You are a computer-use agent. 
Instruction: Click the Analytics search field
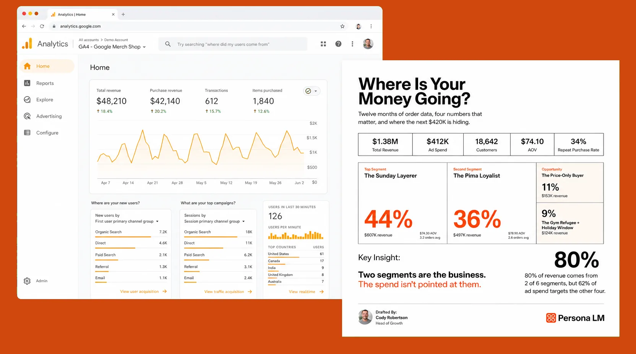point(233,44)
